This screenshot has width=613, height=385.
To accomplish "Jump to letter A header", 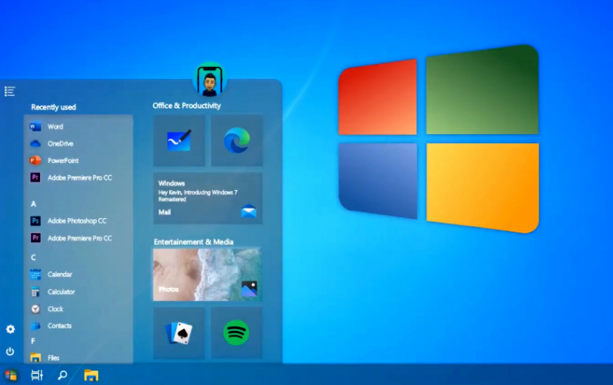I will click(34, 204).
